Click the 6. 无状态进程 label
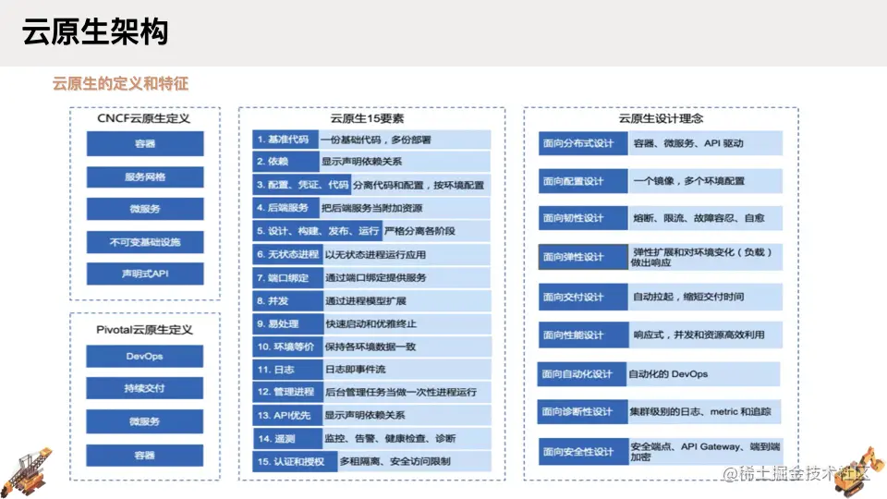This screenshot has width=887, height=499. 287,255
